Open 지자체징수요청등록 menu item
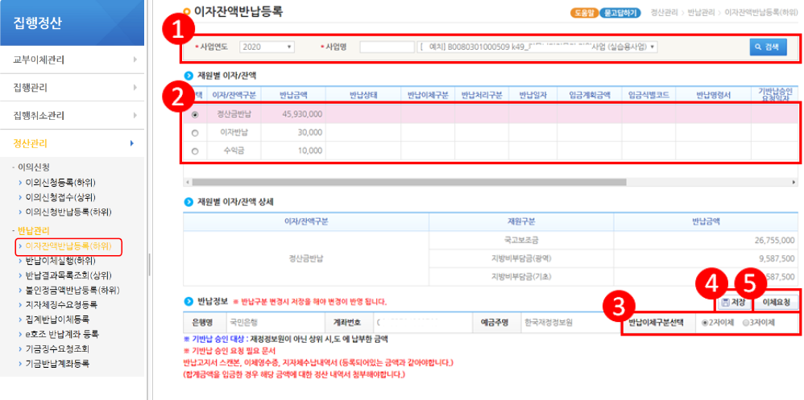The height and width of the screenshot is (400, 804). 61,305
